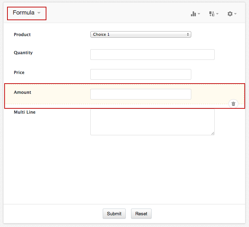Viewport: 249px width, 227px height.
Task: Expand the Formula title dropdown
Action: click(39, 13)
